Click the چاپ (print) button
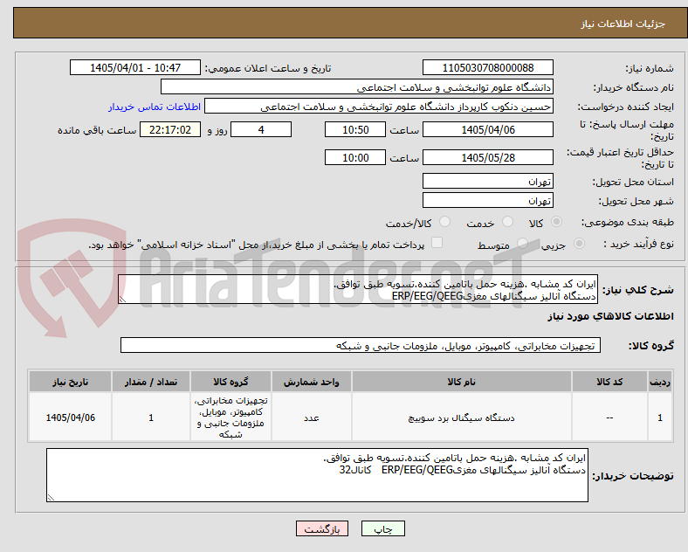688x552 pixels. 382,528
